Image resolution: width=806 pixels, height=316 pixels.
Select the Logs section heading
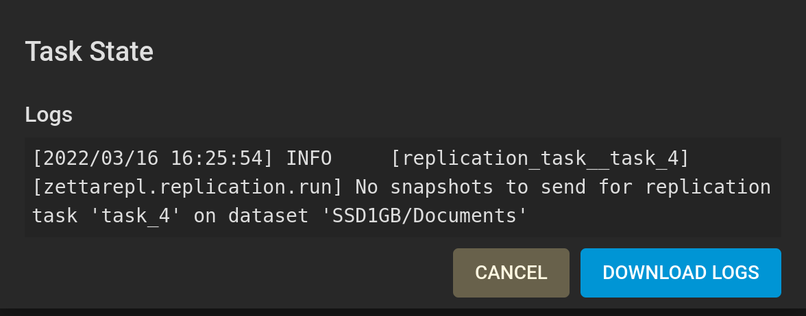point(49,114)
